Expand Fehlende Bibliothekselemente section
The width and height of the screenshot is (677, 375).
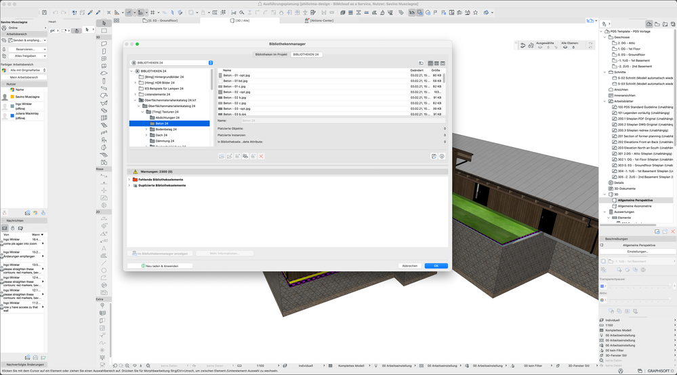coord(129,180)
